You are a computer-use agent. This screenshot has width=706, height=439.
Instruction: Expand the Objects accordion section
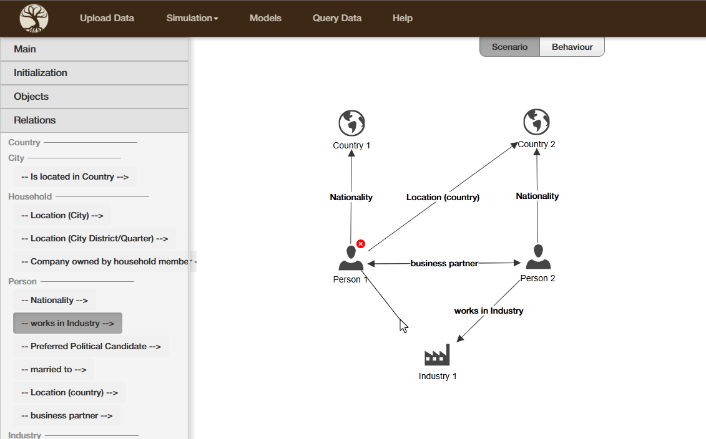coord(94,97)
